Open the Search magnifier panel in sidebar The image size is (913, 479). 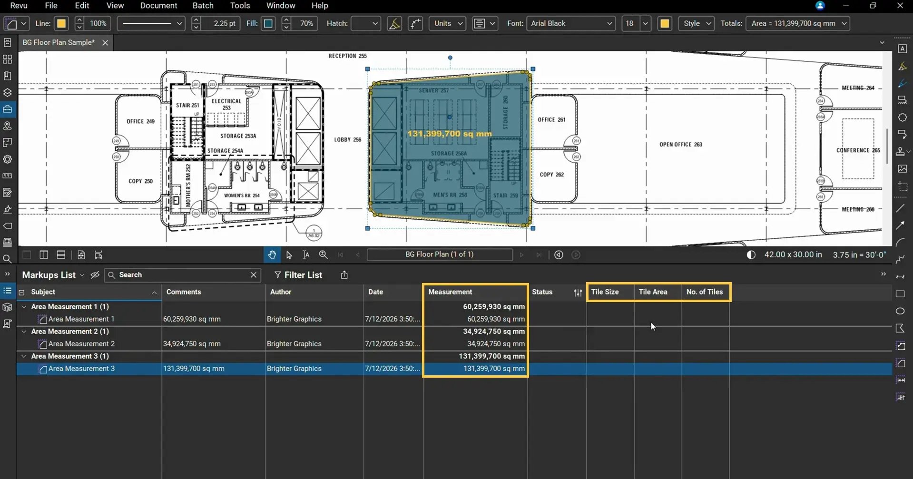[x=7, y=259]
